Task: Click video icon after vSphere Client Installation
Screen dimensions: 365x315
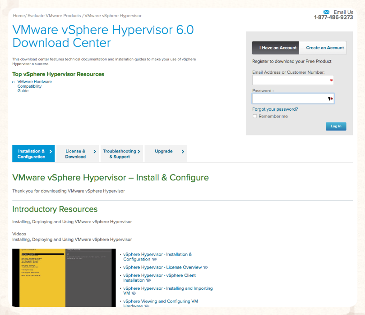Action: coord(148,280)
